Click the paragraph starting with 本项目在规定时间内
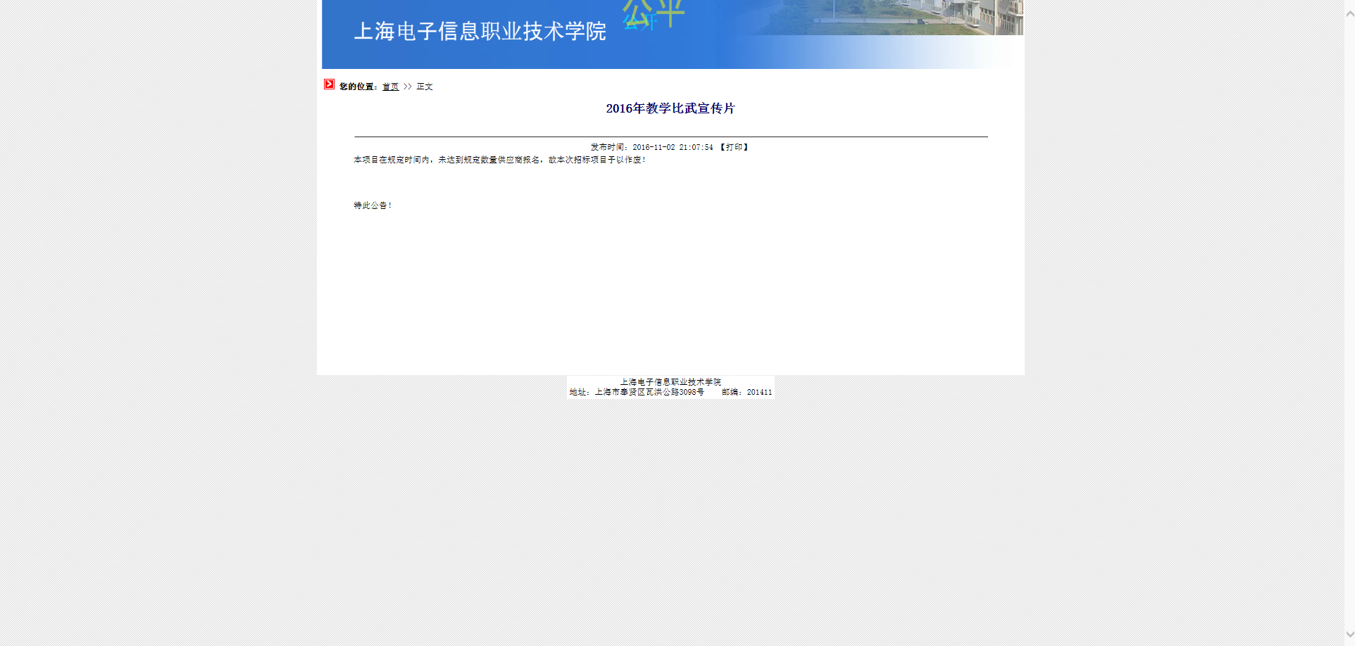Screen dimensions: 1355x646 499,160
